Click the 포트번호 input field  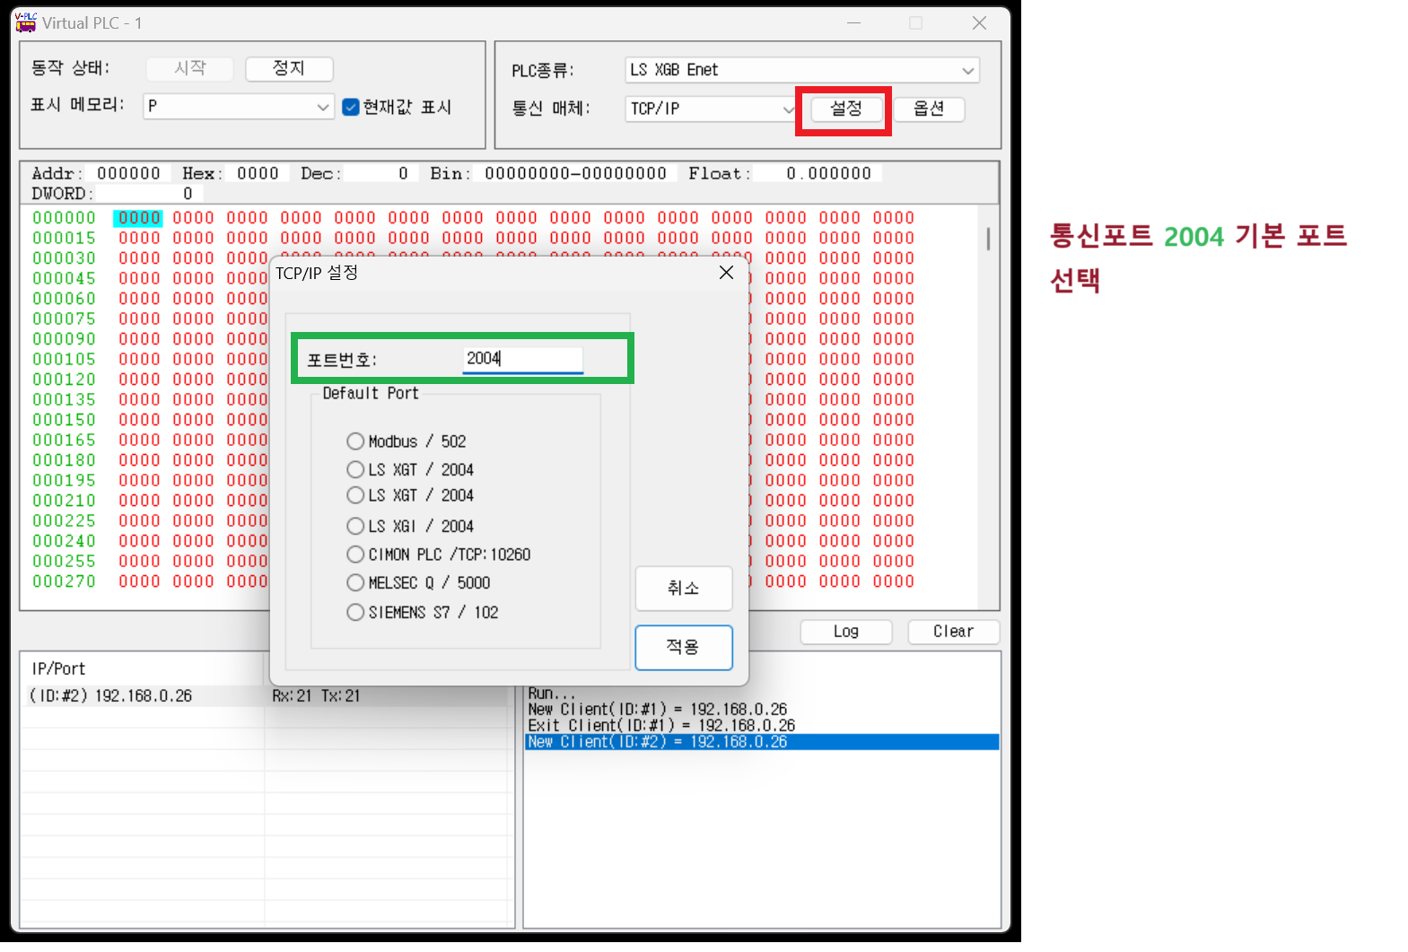[x=523, y=359]
